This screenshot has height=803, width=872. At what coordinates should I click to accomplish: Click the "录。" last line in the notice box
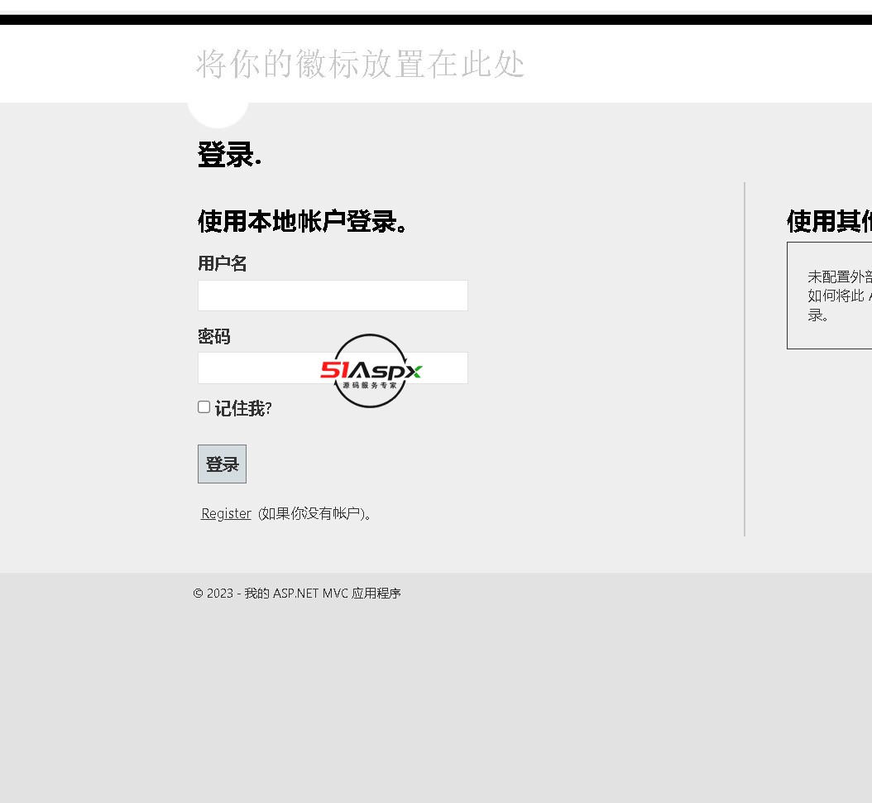tap(818, 315)
